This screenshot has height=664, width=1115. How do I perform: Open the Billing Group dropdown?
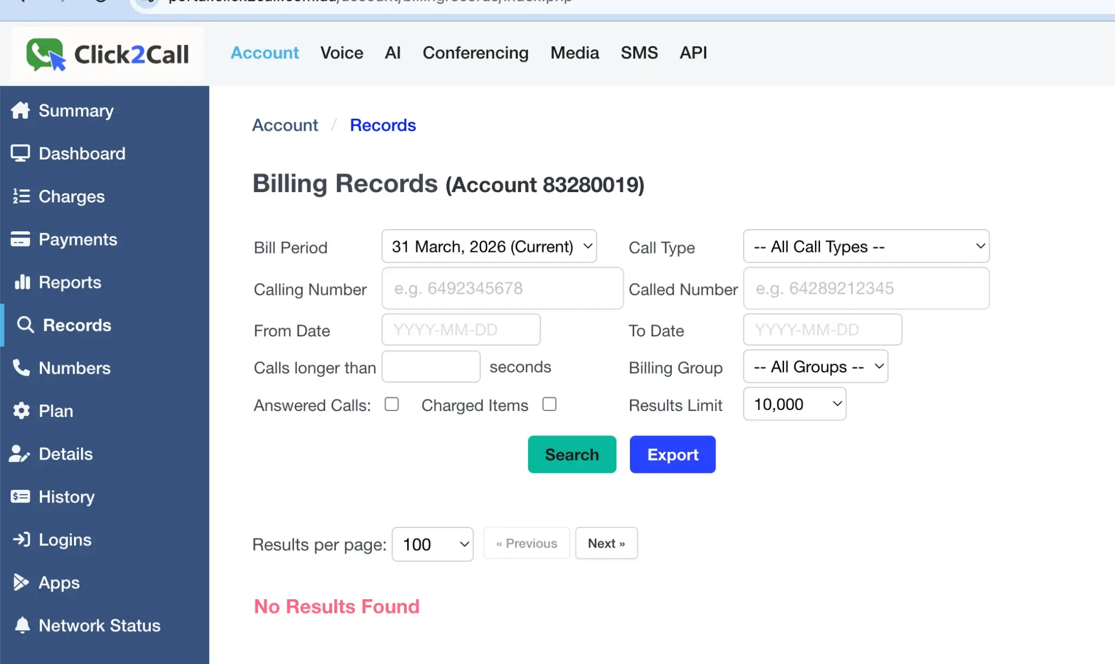pos(815,366)
